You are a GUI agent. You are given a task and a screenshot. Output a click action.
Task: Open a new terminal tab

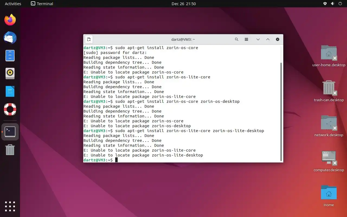89,39
